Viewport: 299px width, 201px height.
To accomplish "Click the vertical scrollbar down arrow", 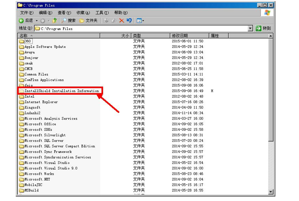I will (x=271, y=192).
